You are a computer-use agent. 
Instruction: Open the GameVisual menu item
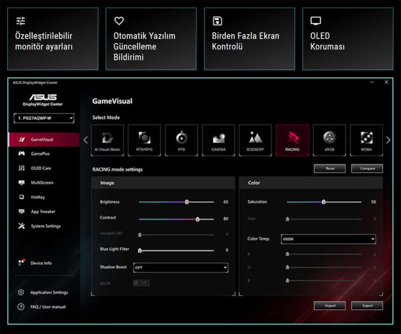44,140
